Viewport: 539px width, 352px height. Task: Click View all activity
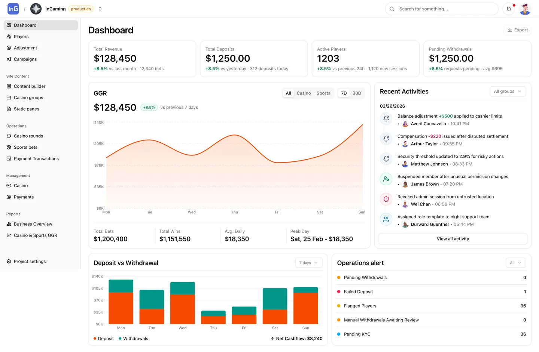point(453,239)
